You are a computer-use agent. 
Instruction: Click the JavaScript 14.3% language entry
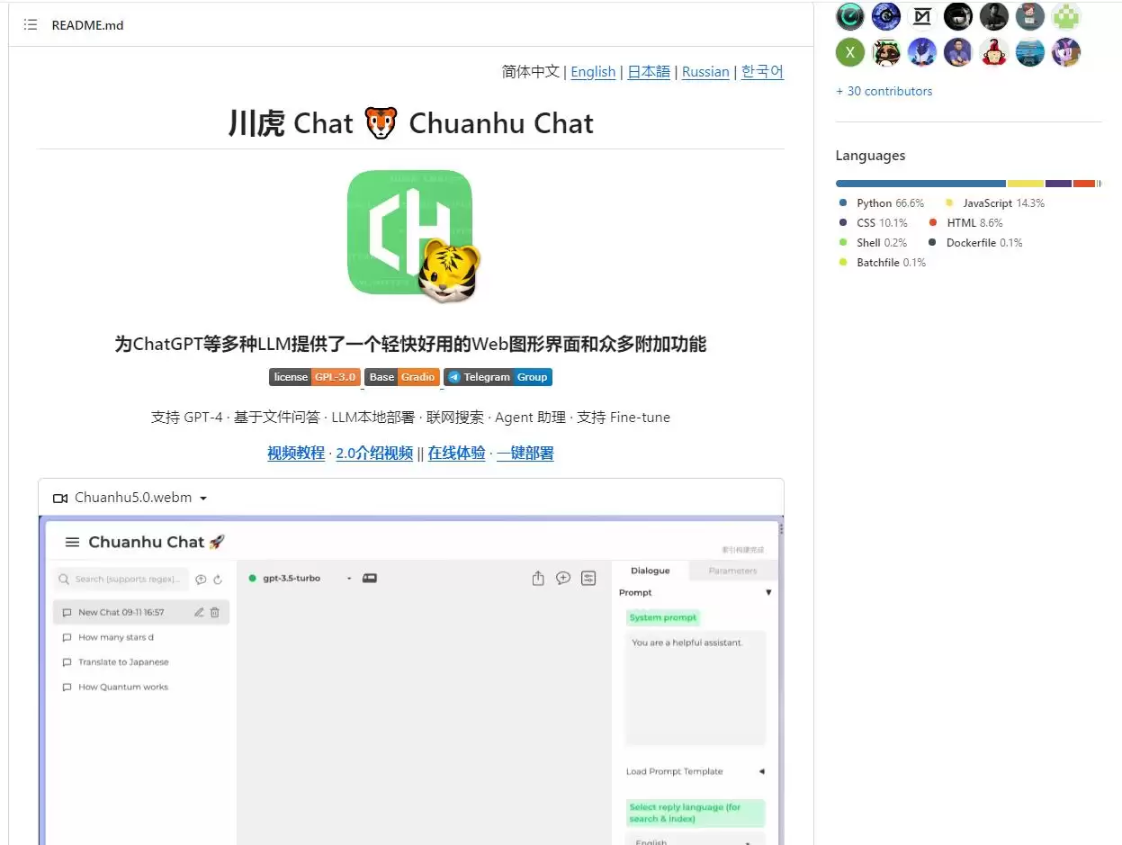(x=994, y=203)
